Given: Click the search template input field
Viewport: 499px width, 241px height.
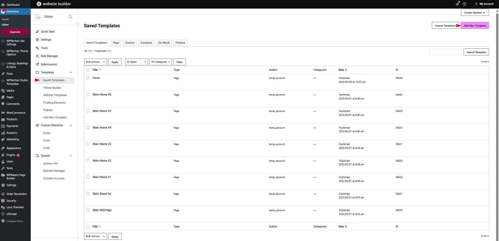Looking at the screenshot, I should (x=445, y=52).
